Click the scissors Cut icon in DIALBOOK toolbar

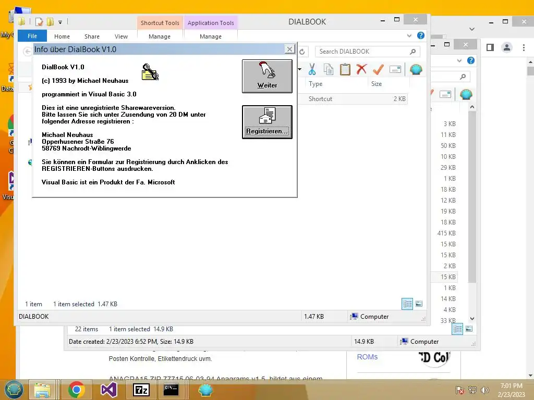312,69
